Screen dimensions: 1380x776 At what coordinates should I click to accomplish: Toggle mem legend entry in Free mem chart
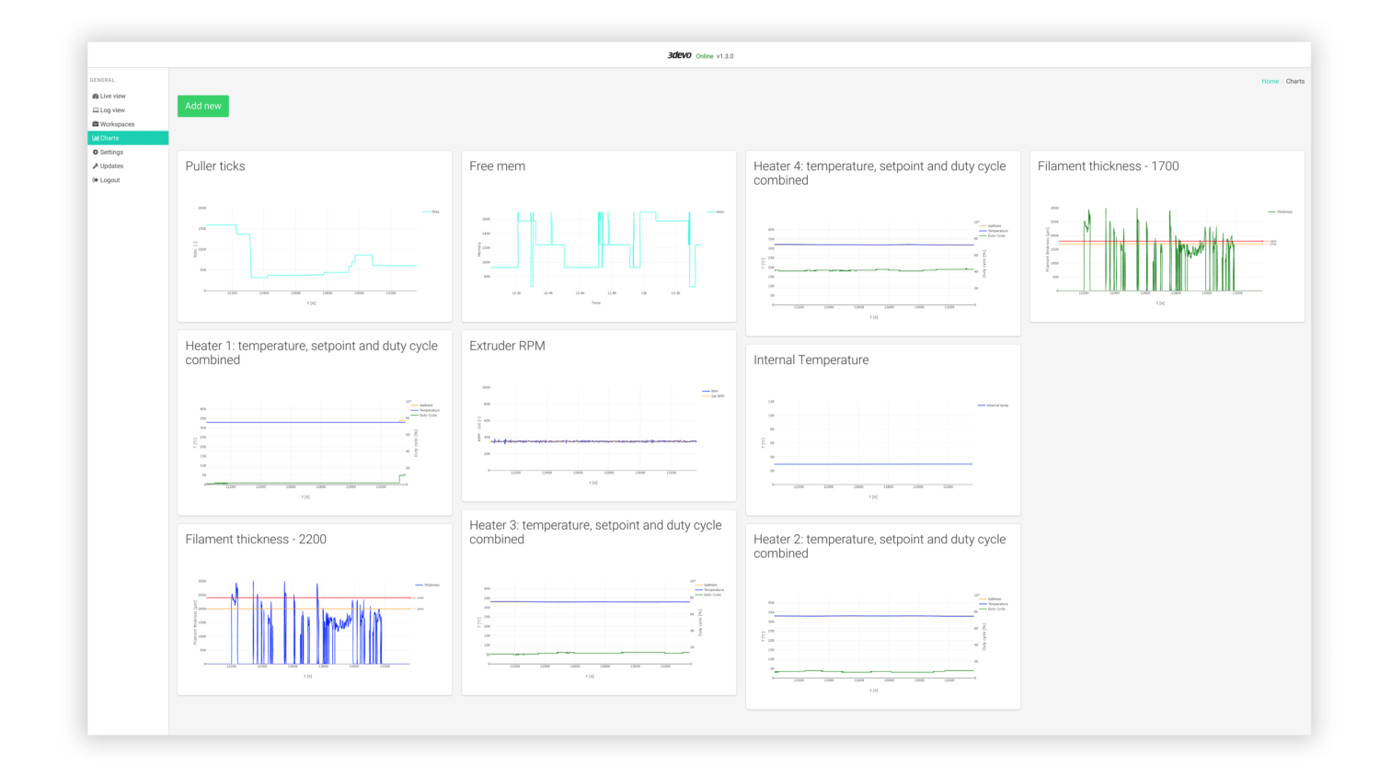coord(716,211)
